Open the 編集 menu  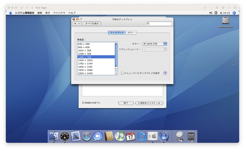[40, 13]
